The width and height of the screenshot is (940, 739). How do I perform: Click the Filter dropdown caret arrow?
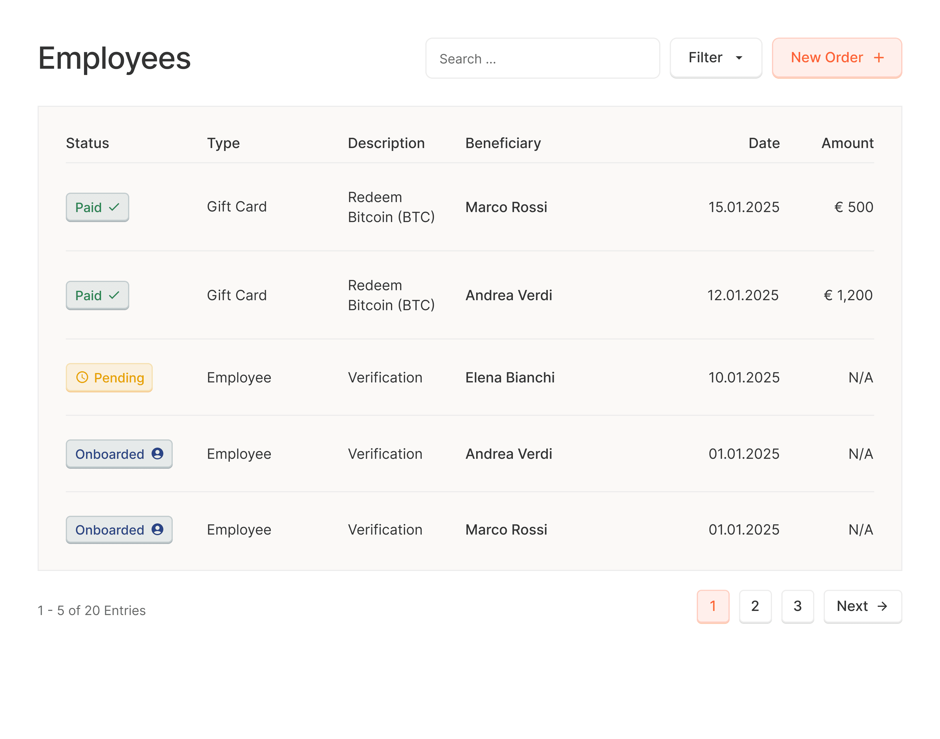[739, 58]
